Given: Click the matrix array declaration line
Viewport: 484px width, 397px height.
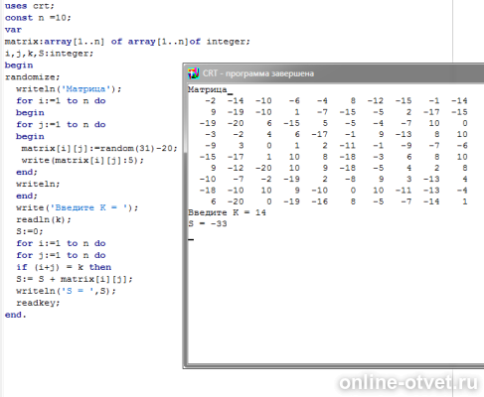Looking at the screenshot, I should point(127,42).
